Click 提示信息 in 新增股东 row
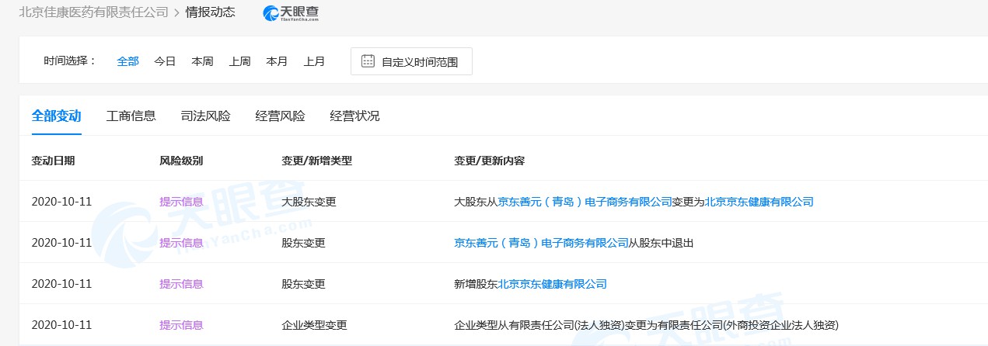The width and height of the screenshot is (988, 346). pos(181,284)
